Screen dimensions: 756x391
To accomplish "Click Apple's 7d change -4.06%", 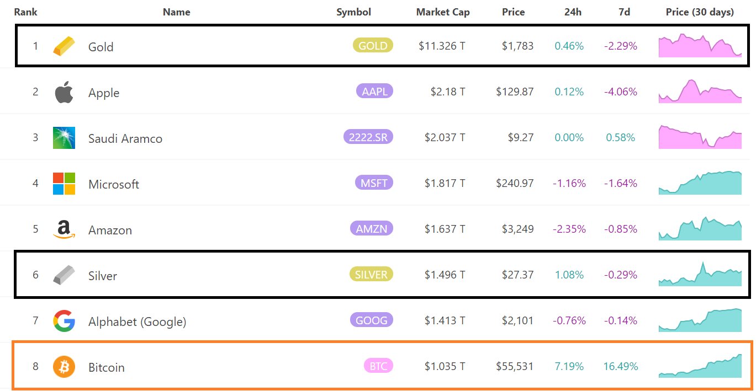I will [x=621, y=92].
